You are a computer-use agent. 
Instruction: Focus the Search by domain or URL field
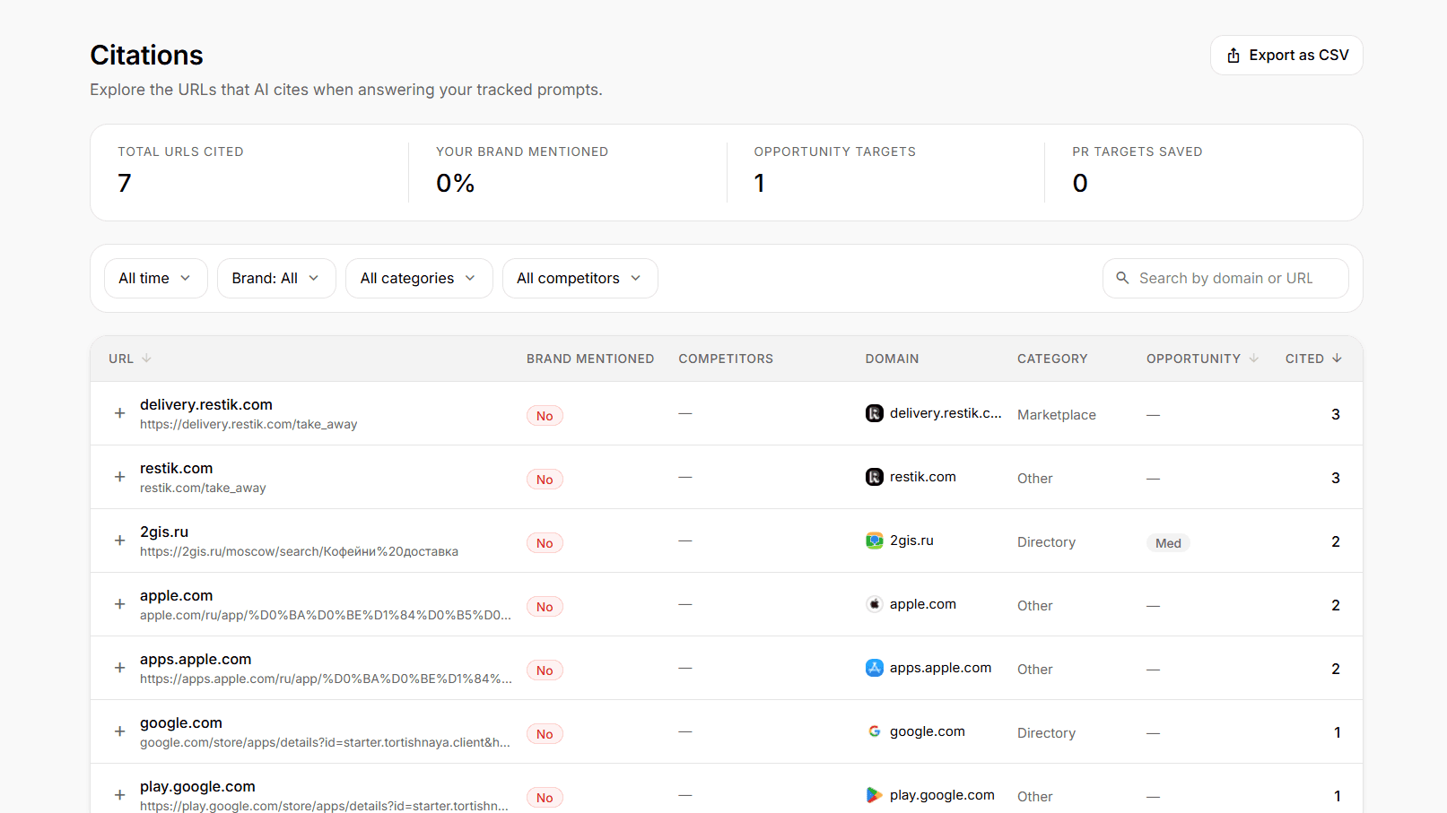(1225, 278)
